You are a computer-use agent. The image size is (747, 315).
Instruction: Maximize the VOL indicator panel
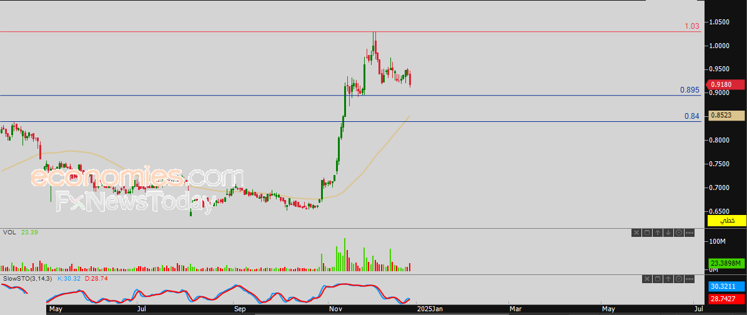point(647,232)
